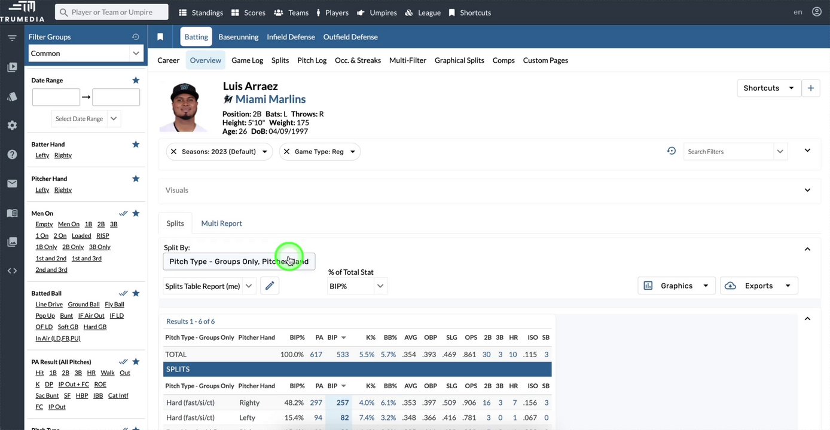Open the Umpires menu

coord(377,13)
